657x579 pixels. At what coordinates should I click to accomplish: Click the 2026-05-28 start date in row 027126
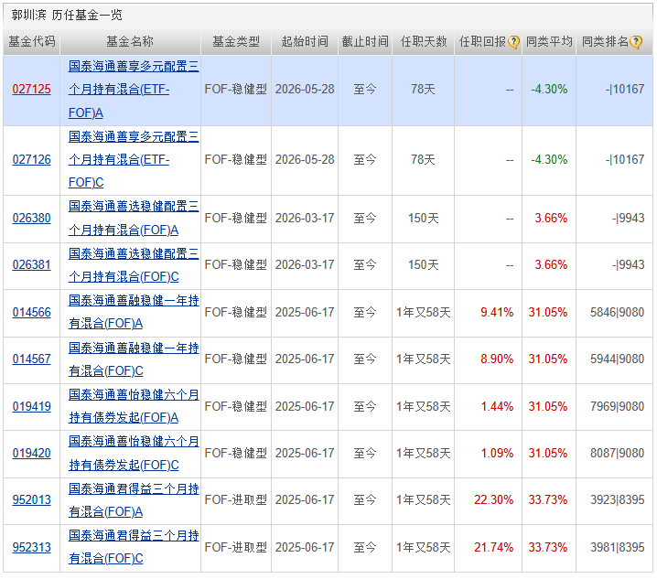click(x=305, y=160)
